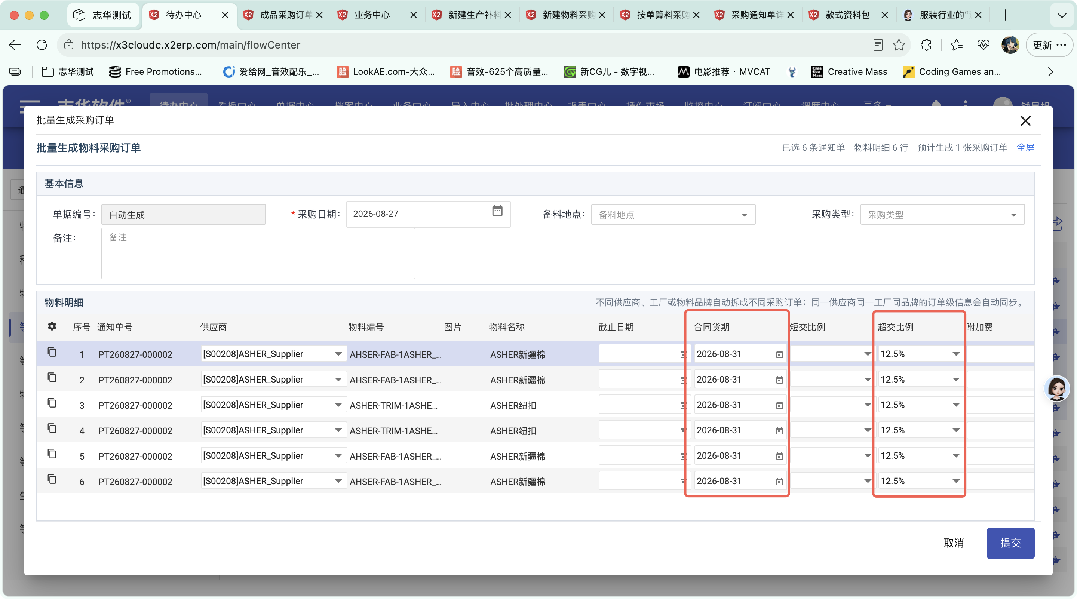This screenshot has width=1077, height=599.
Task: Go back in browser history
Action: pyautogui.click(x=15, y=45)
